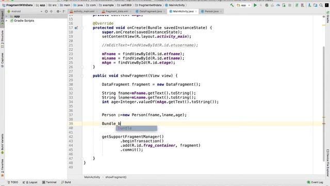Click MainActivity in the bottom editor breadcrumb
This screenshot has width=330, height=186.
tap(92, 177)
